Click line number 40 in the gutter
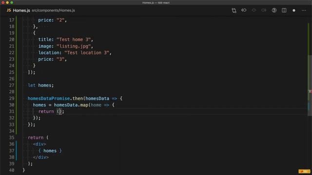 tap(12, 170)
